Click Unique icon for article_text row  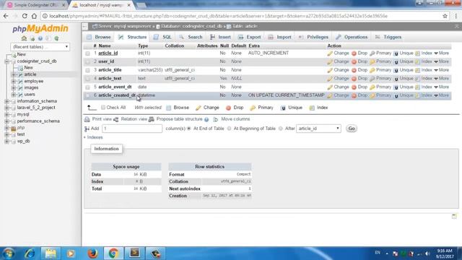pos(396,79)
